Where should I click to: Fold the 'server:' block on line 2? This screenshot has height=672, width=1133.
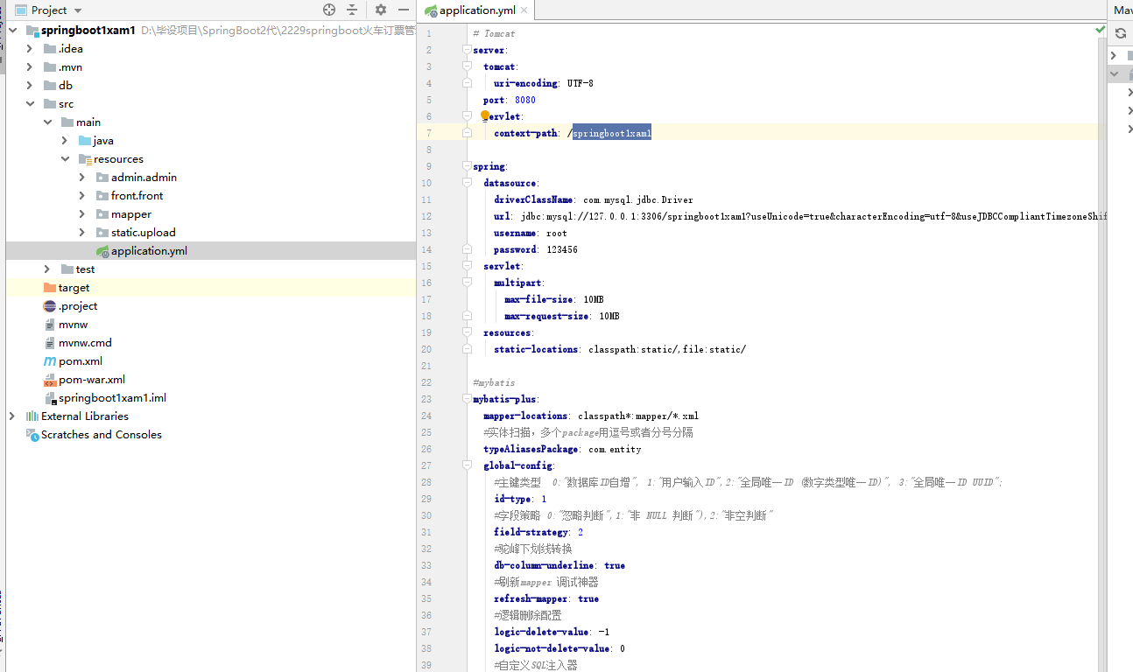(467, 50)
